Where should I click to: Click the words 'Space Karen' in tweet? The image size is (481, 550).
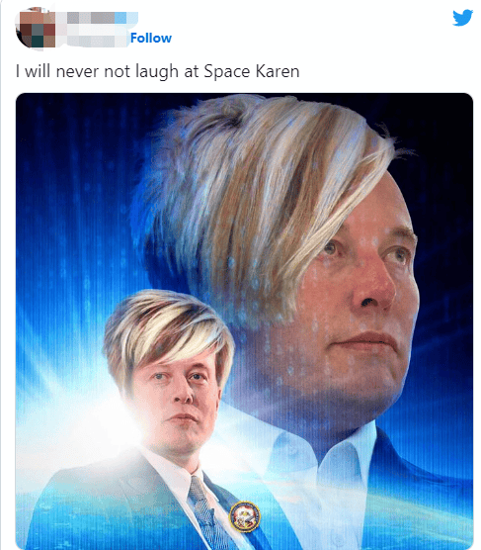pyautogui.click(x=252, y=71)
